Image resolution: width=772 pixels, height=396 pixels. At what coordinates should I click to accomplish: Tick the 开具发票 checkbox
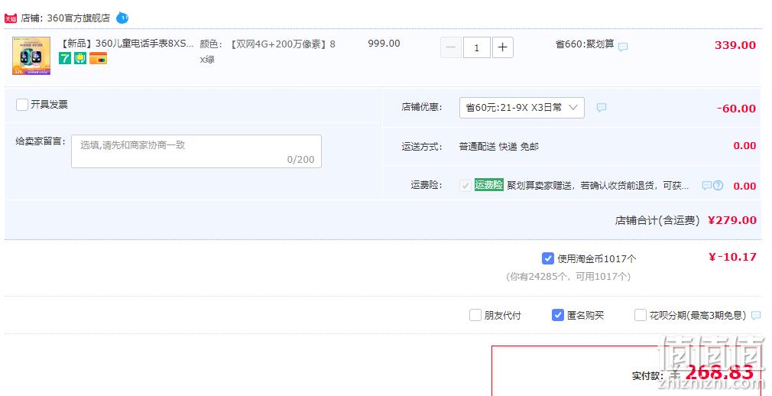coord(21,105)
